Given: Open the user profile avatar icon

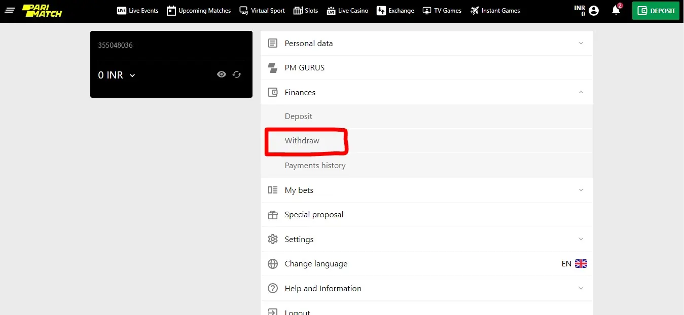Looking at the screenshot, I should (x=594, y=11).
